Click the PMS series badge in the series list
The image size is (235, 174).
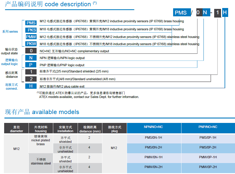[31, 23]
